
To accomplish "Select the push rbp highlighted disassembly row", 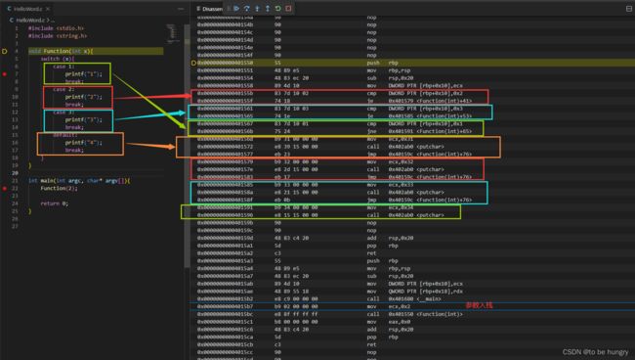I will tap(412, 63).
